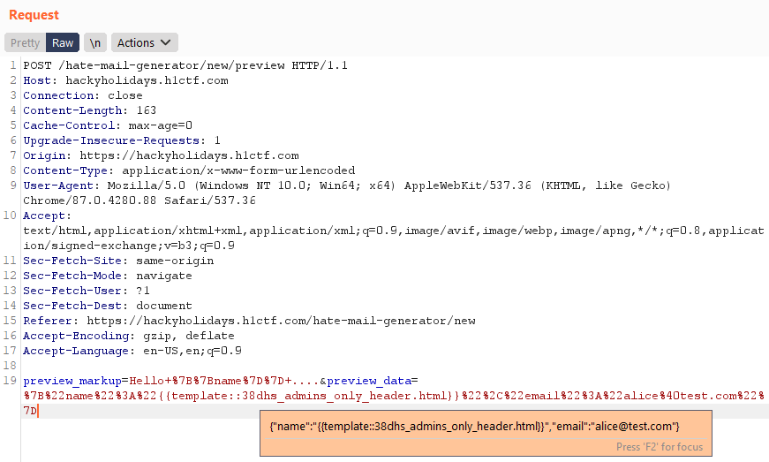Click the Referer URL value
Screen dimensions: 769x462
tap(281, 321)
